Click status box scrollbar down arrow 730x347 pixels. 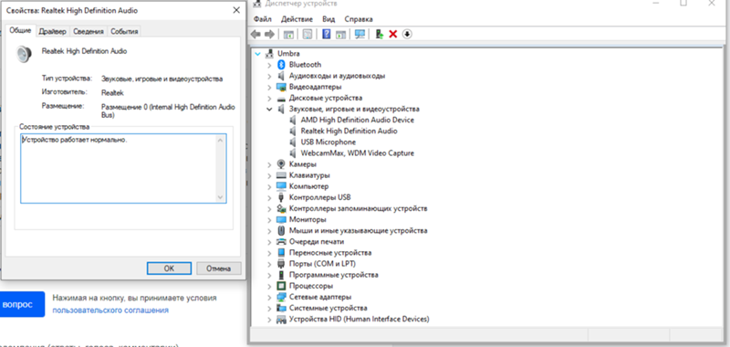(x=221, y=198)
